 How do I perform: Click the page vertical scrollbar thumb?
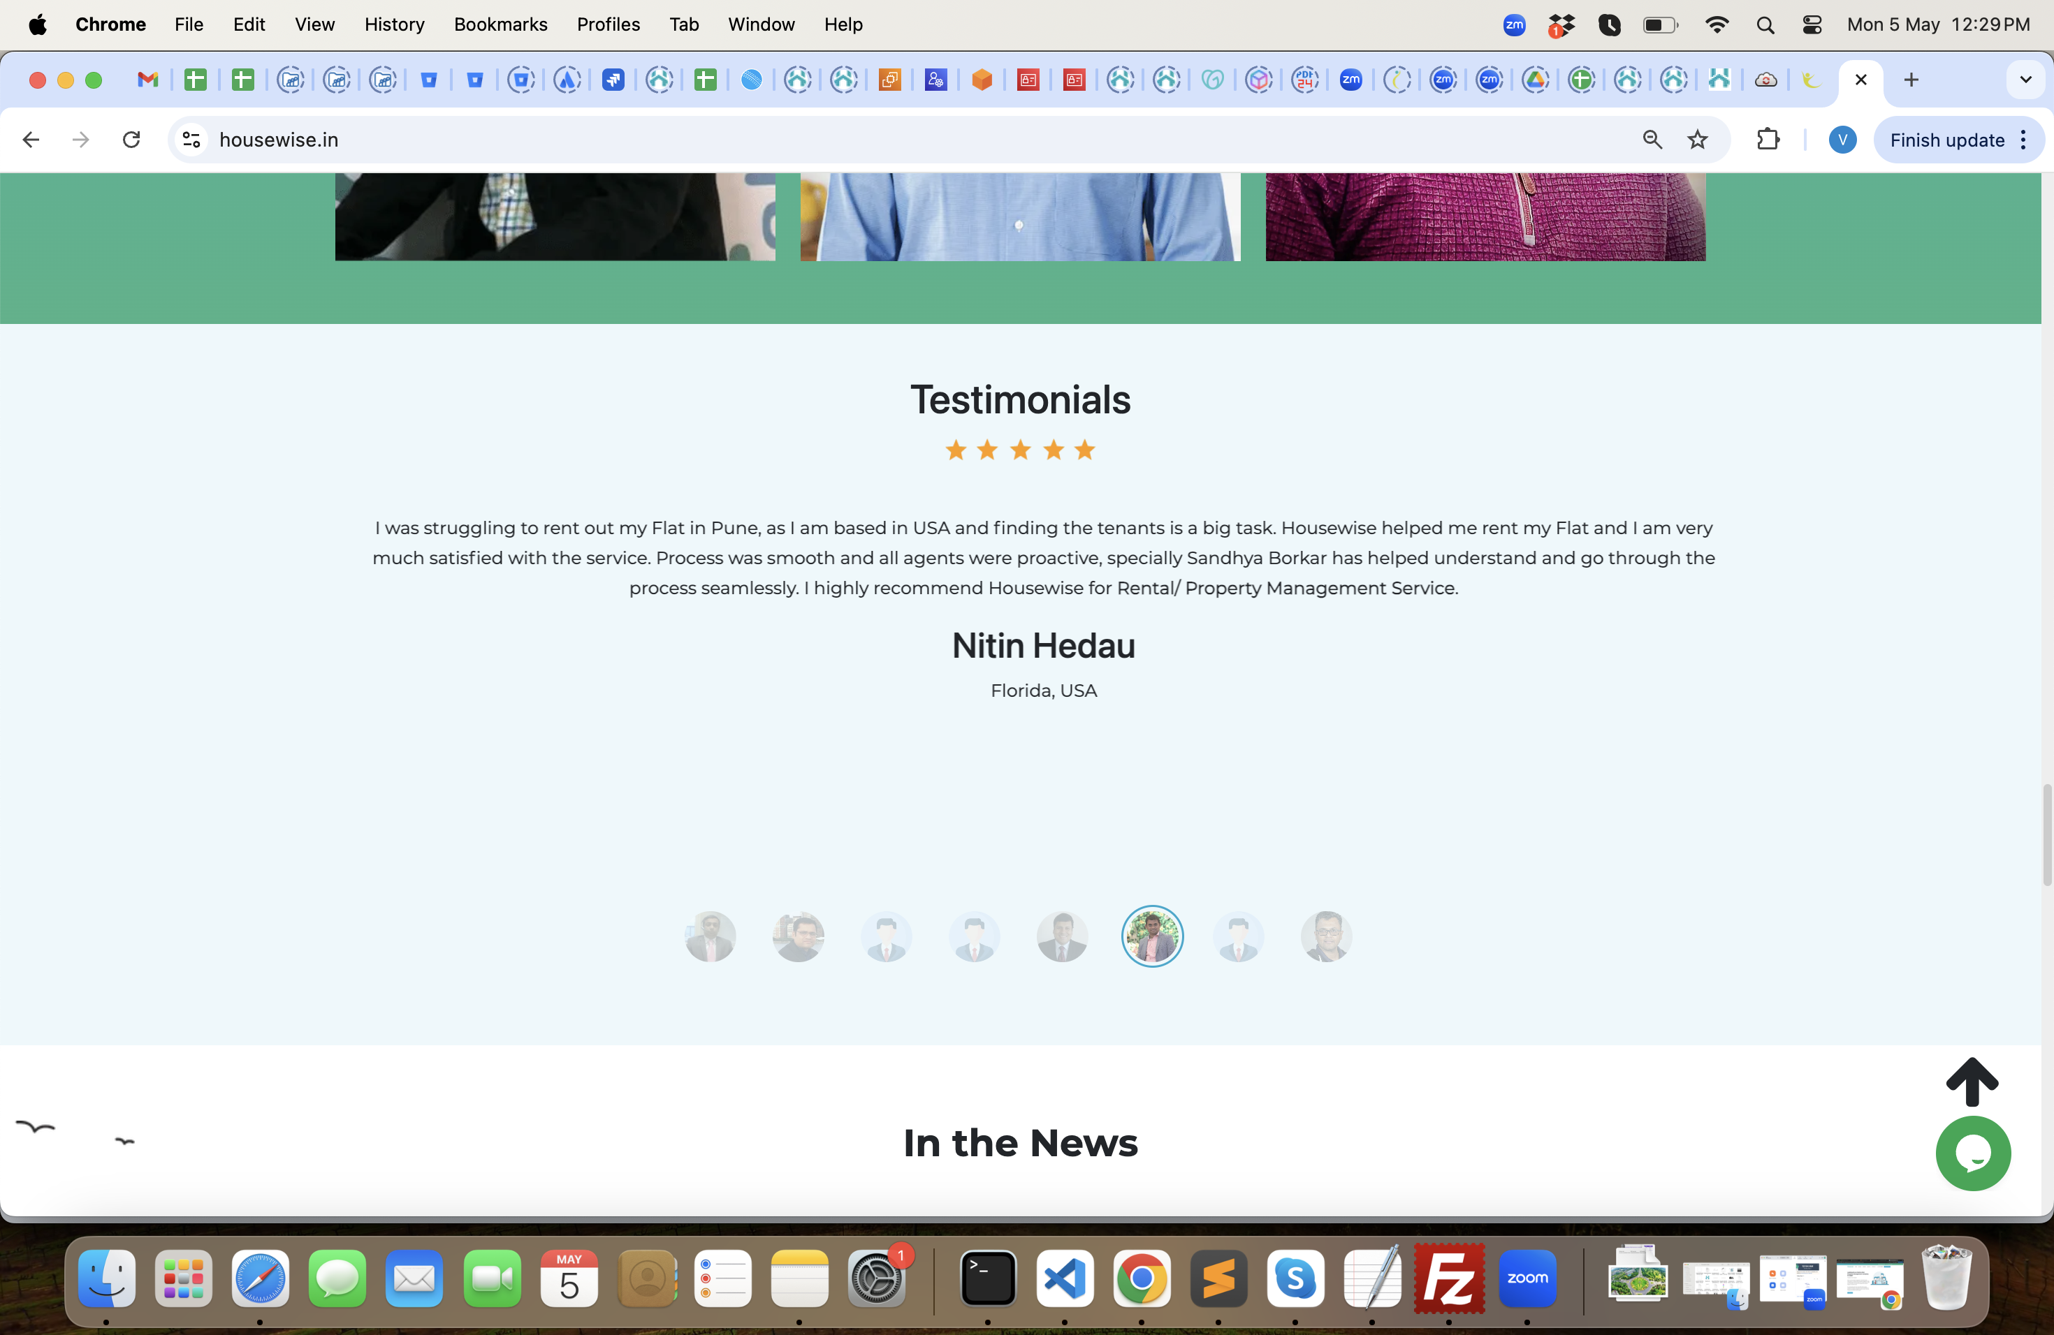click(x=2046, y=835)
